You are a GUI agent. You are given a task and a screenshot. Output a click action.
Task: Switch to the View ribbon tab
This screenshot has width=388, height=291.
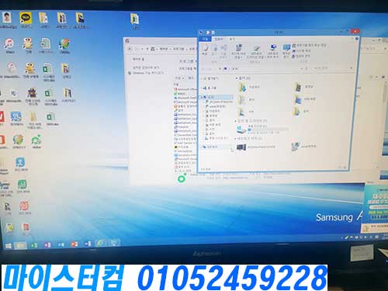point(232,39)
